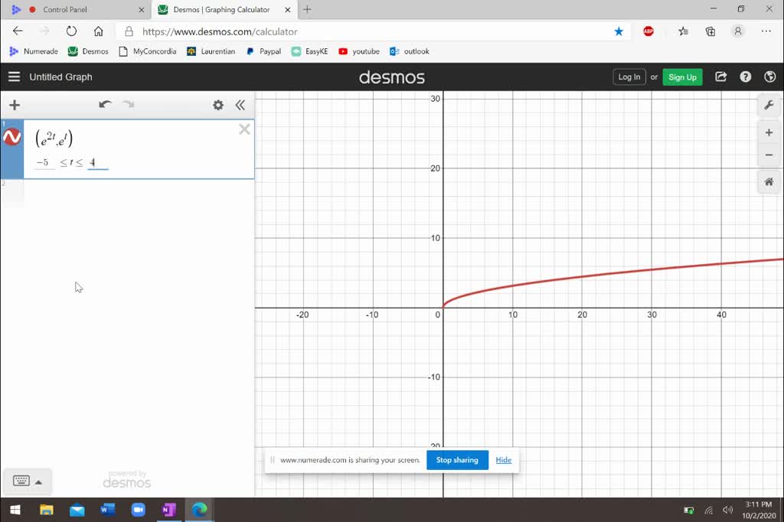The width and height of the screenshot is (784, 522).
Task: Undo the last change
Action: click(105, 104)
